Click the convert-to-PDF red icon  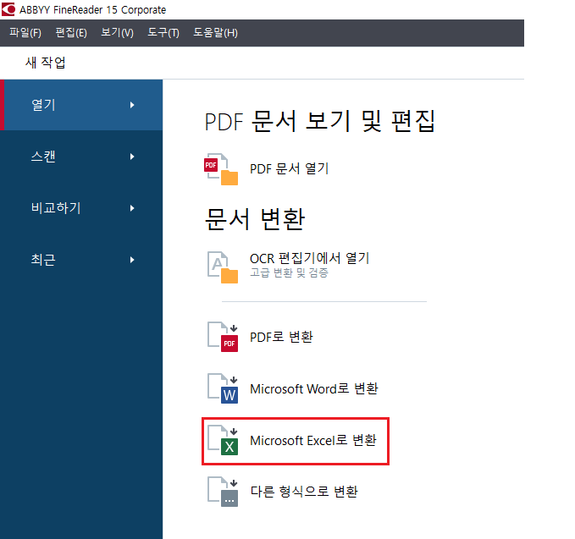point(223,337)
